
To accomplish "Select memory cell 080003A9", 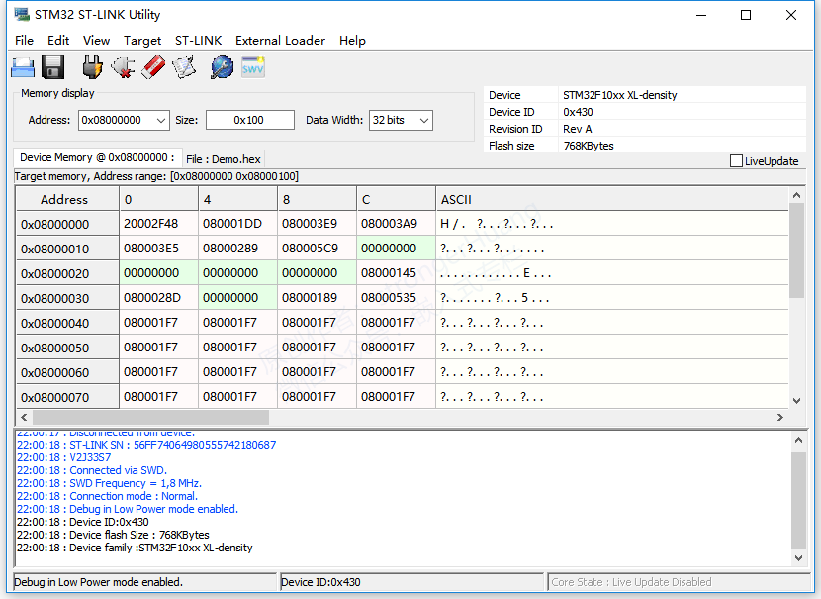I will (396, 224).
